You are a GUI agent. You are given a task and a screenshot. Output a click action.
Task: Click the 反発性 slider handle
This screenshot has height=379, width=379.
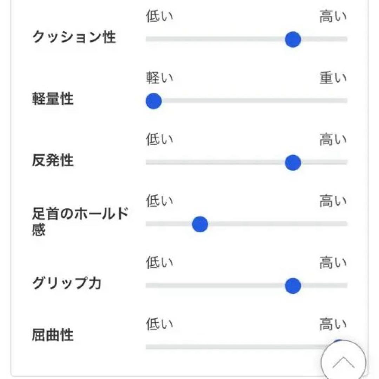click(293, 162)
